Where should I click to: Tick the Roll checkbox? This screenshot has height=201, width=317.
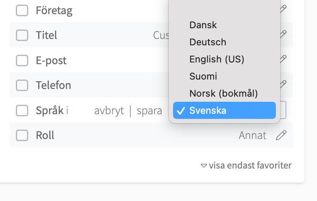pyautogui.click(x=22, y=136)
